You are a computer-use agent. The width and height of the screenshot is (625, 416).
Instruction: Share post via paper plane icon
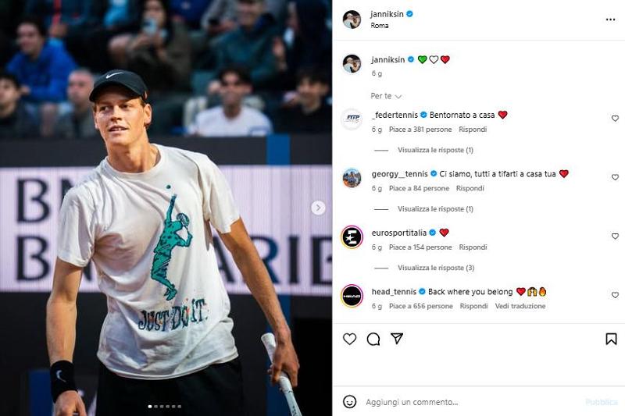397,339
